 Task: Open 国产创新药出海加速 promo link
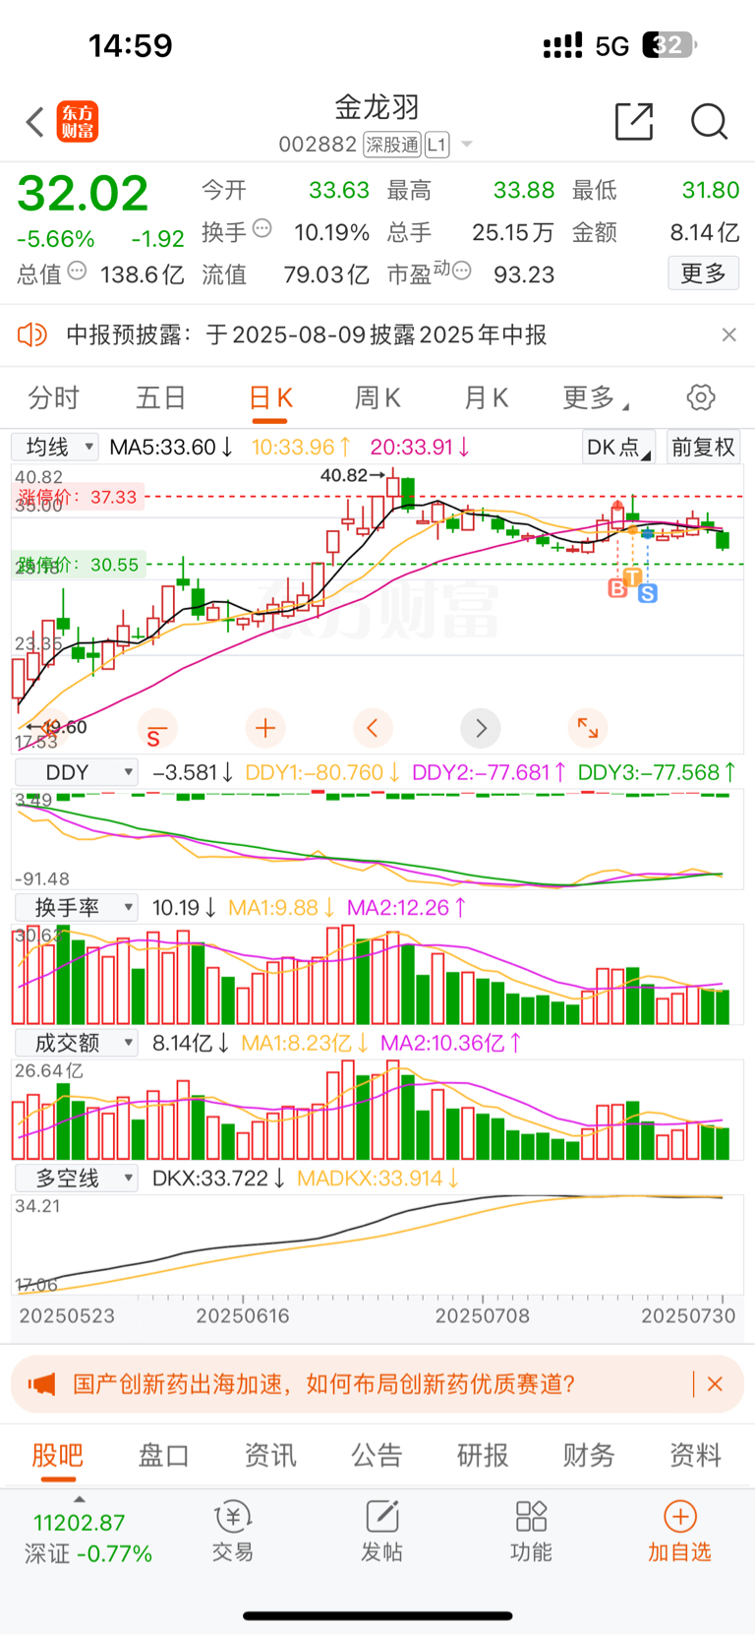click(x=323, y=1384)
